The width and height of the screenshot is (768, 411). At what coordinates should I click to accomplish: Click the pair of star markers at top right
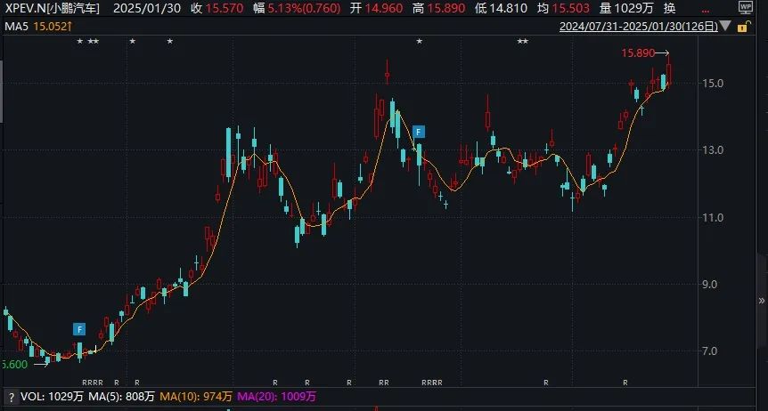pos(523,42)
